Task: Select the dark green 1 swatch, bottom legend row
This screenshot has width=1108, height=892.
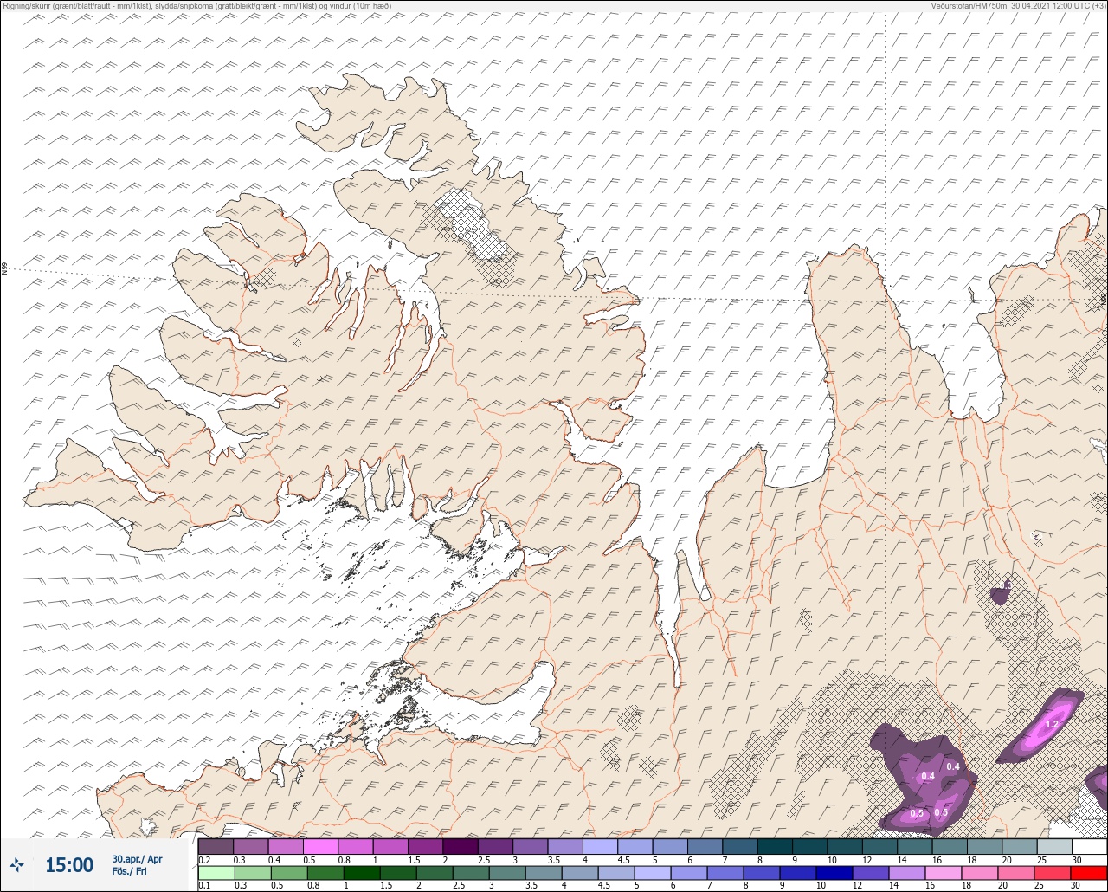Action: tap(360, 873)
